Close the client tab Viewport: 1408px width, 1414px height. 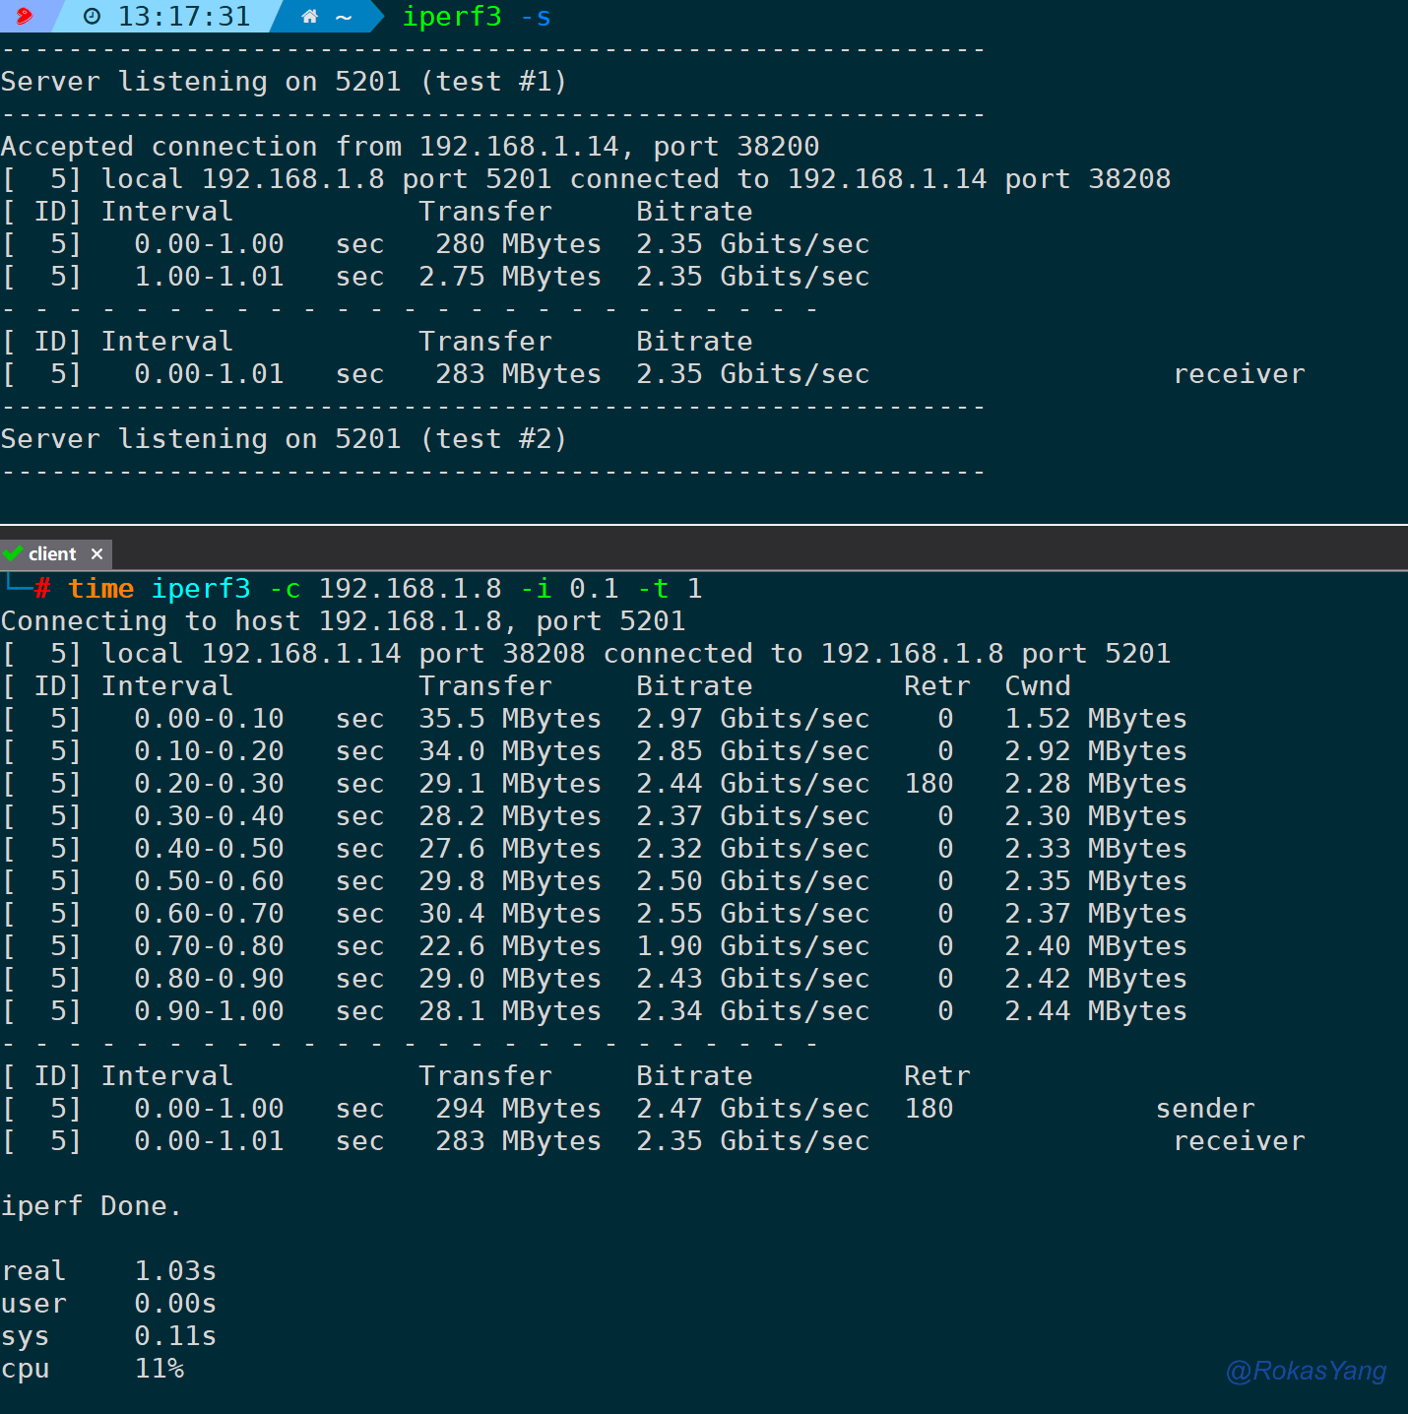tap(96, 554)
